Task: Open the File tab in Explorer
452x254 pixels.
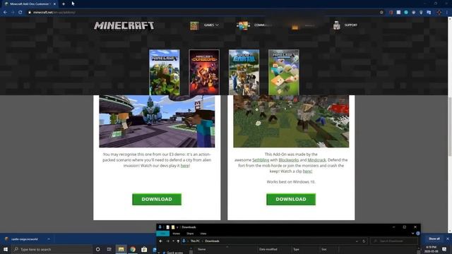Action: click(x=163, y=234)
